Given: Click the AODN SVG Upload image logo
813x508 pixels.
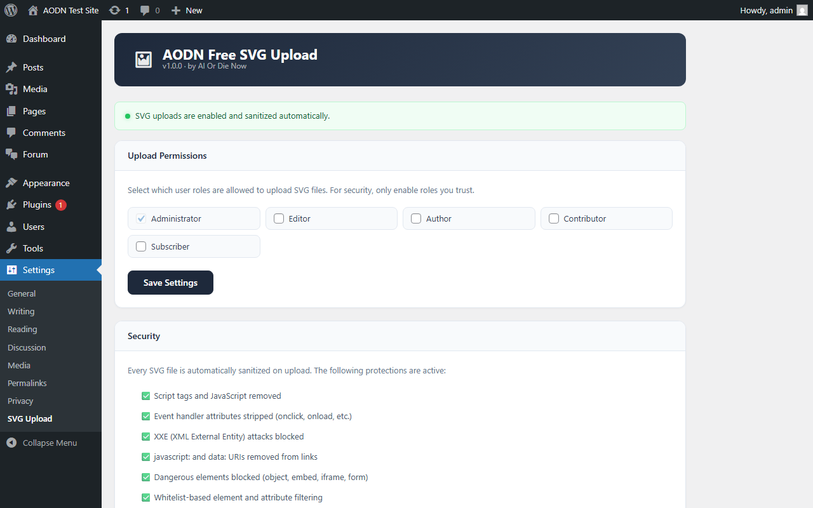Looking at the screenshot, I should (x=144, y=60).
